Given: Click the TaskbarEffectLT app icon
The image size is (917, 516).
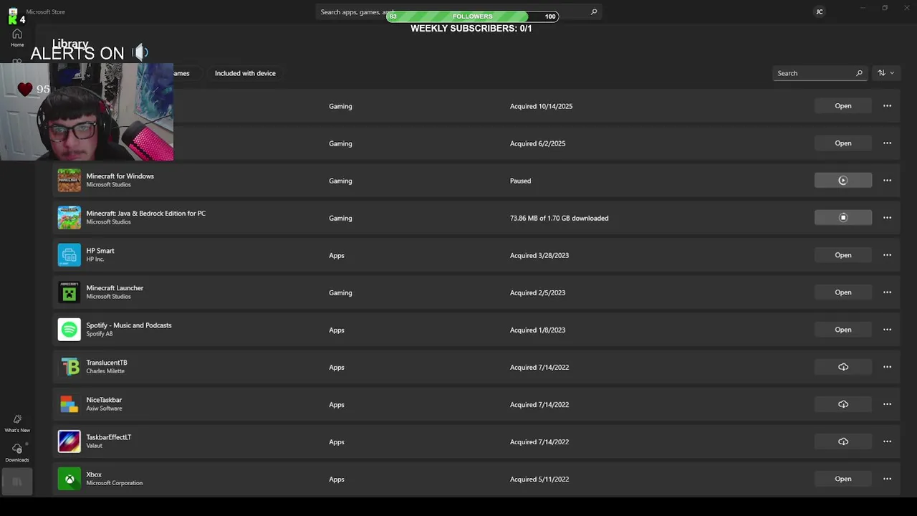Looking at the screenshot, I should click(x=69, y=441).
